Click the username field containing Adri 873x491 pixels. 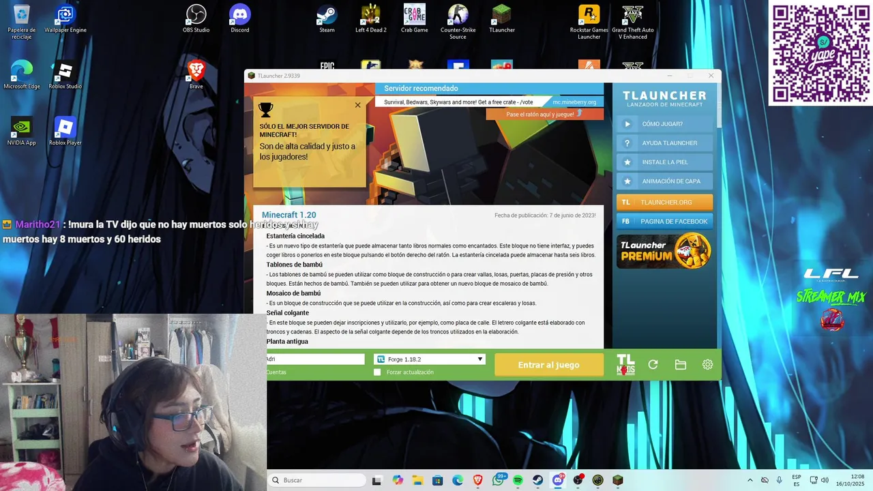pyautogui.click(x=315, y=359)
